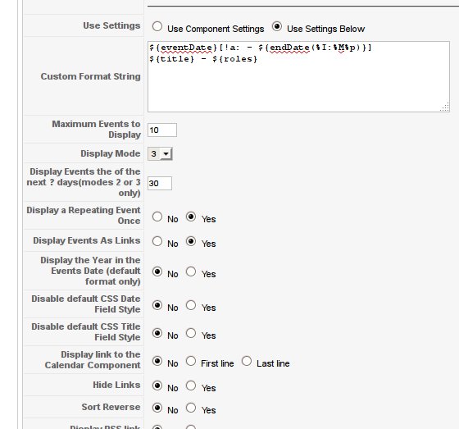Turn on Yes for Hide Links
The height and width of the screenshot is (429, 459).
click(x=191, y=386)
